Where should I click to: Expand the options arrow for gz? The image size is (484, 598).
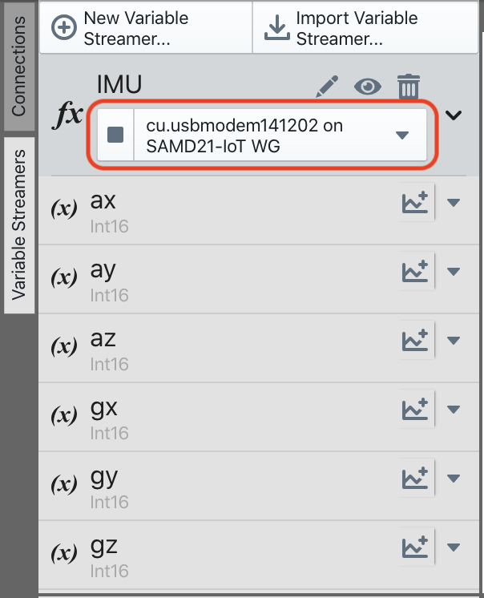[454, 548]
